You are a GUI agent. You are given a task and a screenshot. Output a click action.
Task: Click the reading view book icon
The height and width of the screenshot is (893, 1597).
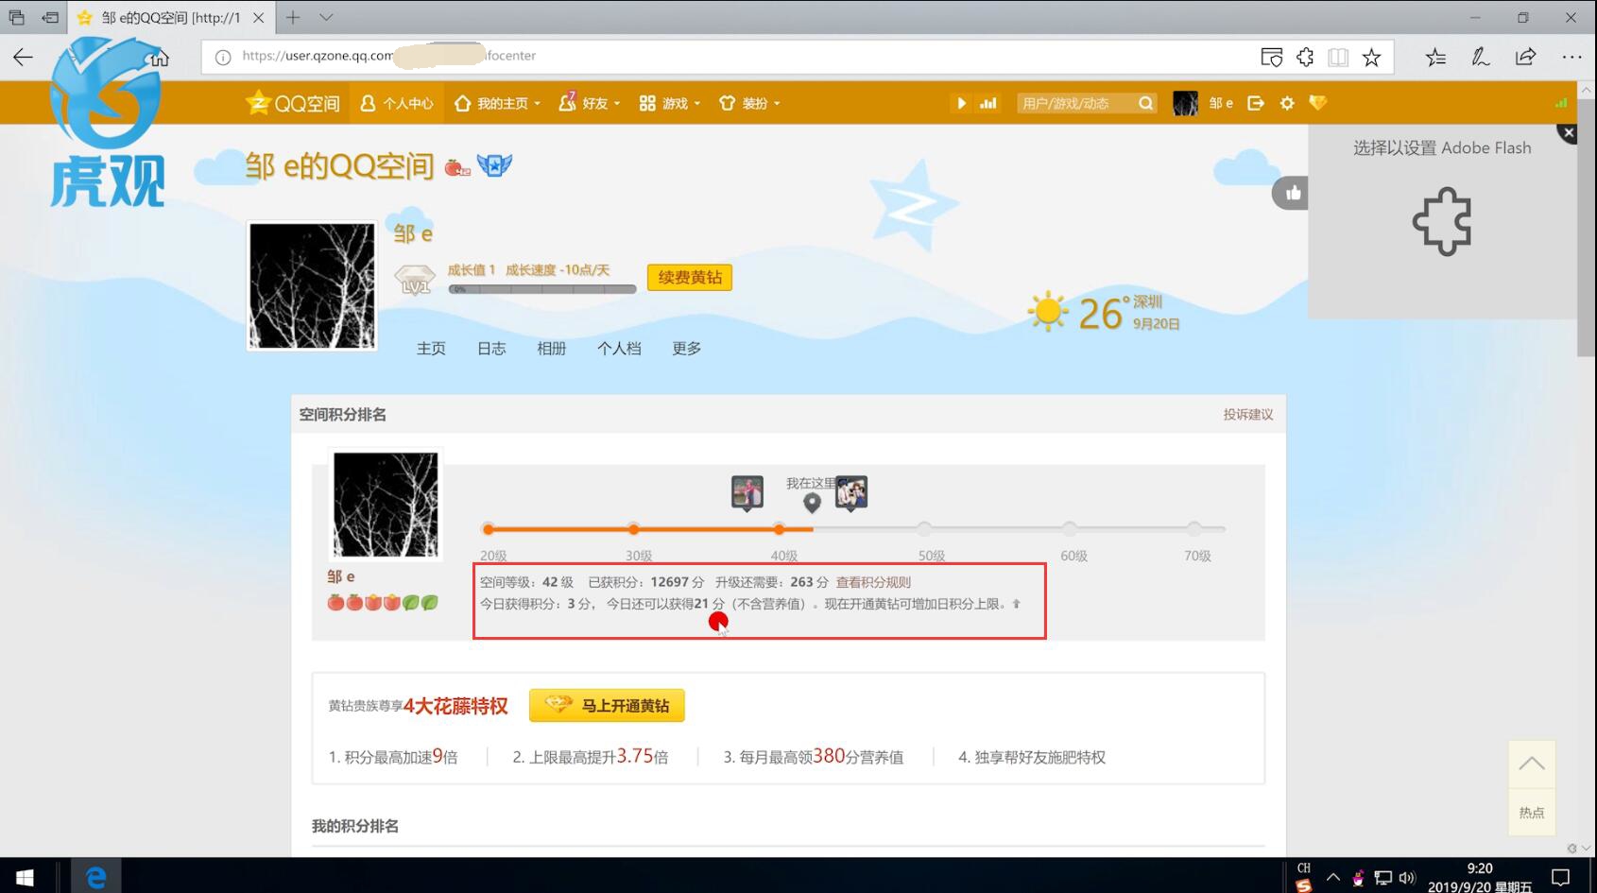[1338, 57]
